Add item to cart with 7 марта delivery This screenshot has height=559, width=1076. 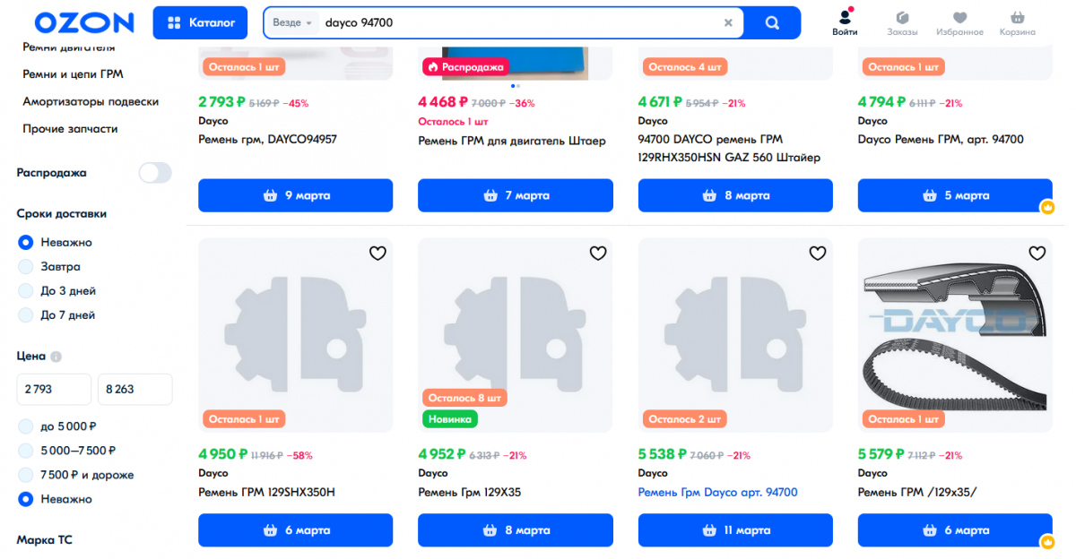tap(516, 195)
